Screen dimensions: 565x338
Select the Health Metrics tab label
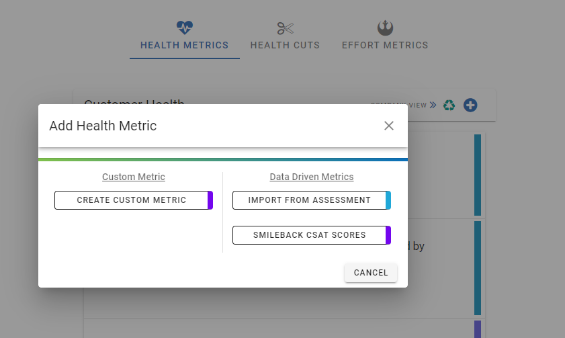coord(185,45)
